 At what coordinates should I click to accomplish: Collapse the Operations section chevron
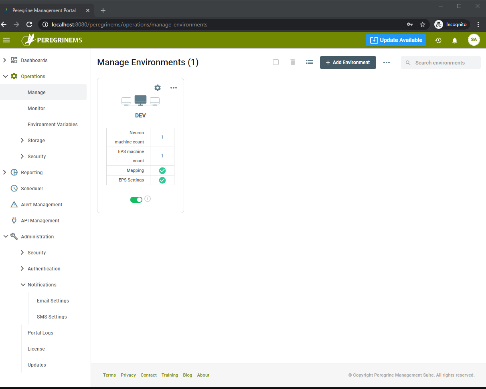point(5,76)
